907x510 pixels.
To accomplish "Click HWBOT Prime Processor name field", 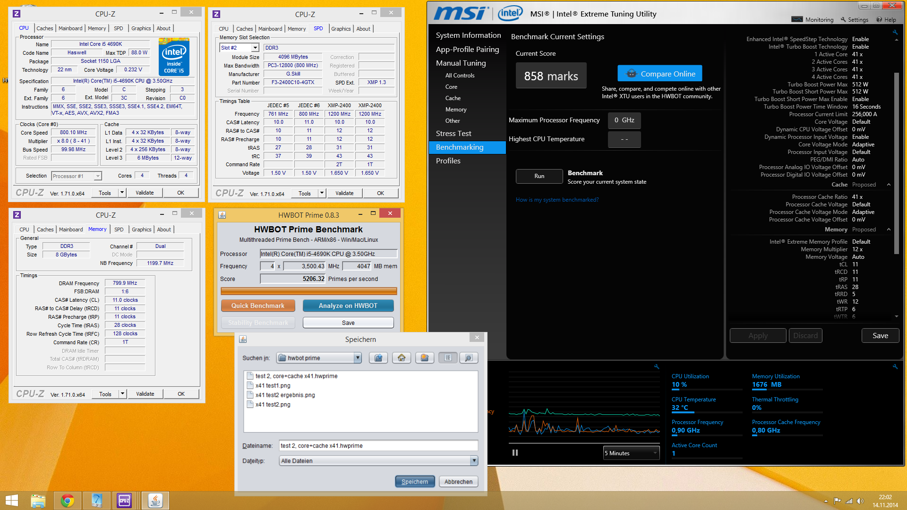I will (328, 254).
